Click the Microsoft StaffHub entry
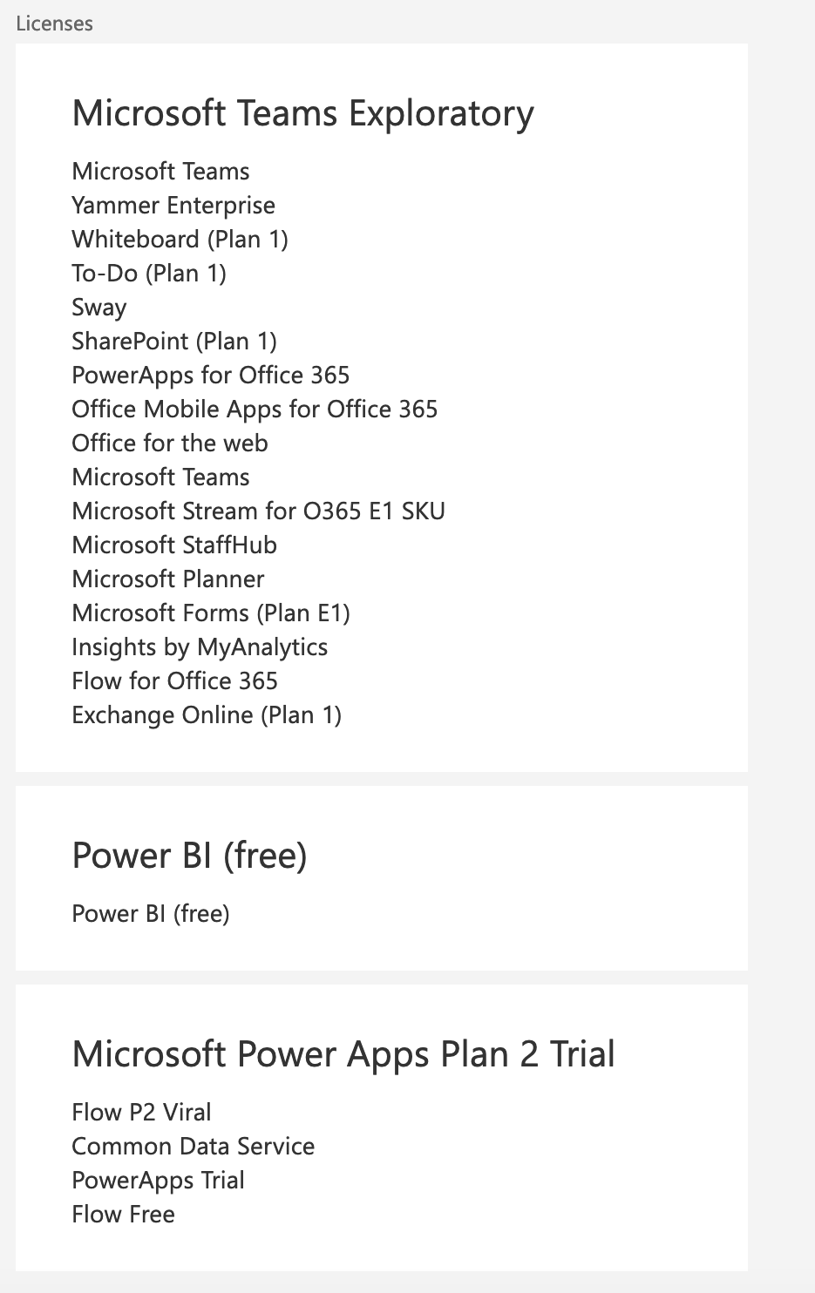This screenshot has height=1293, width=815. click(x=174, y=545)
